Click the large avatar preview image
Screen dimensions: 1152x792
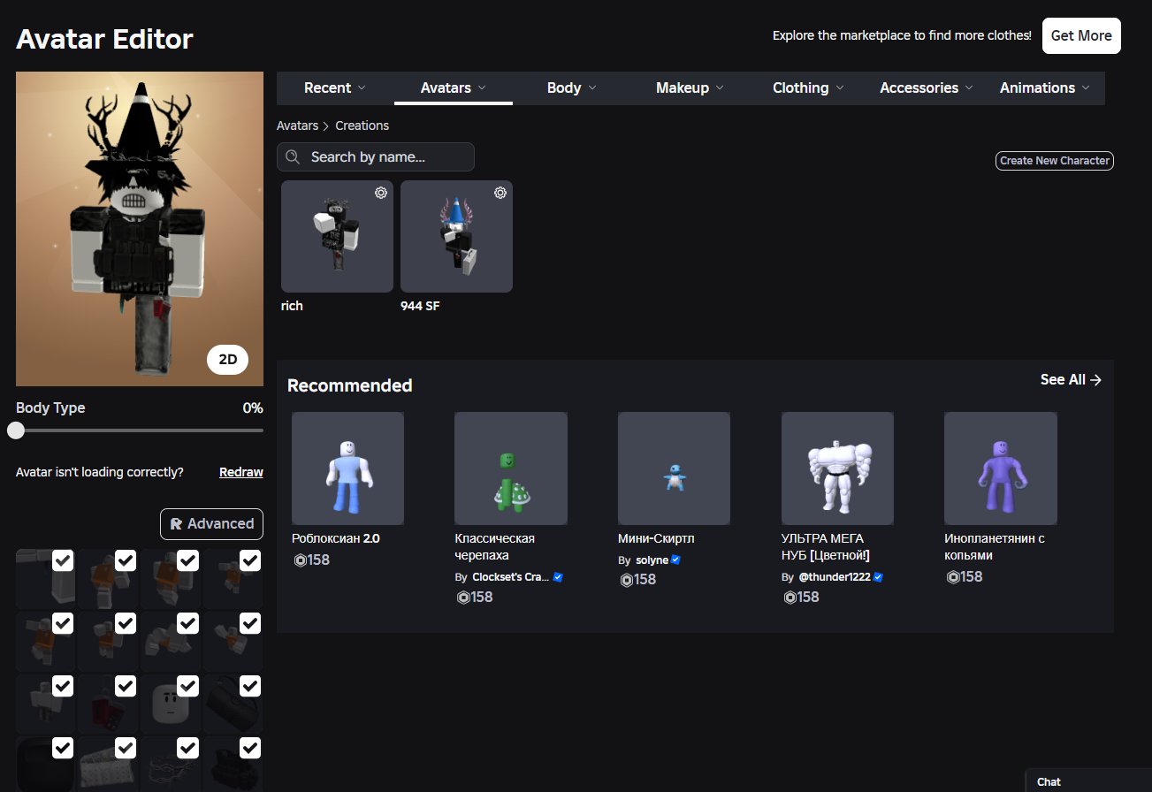point(140,229)
